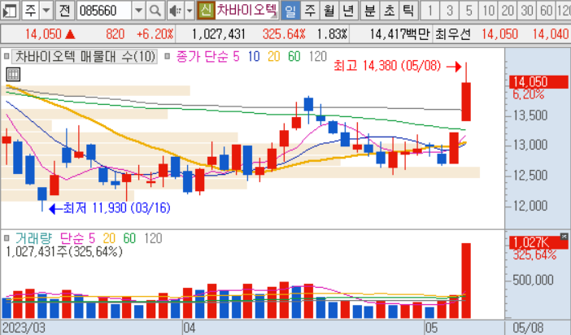This screenshot has width=571, height=335.
Task: Click the 13,500 price axis label
Action: 530,115
